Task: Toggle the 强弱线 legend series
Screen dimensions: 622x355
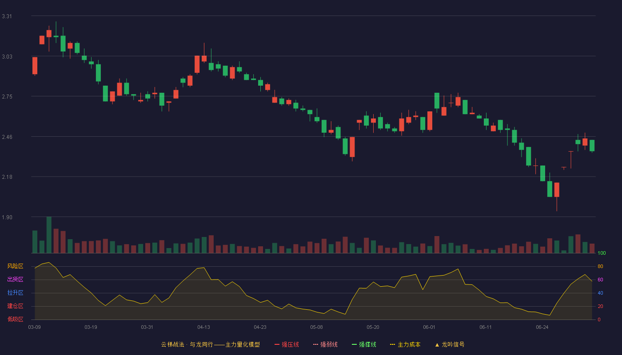Action: click(325, 344)
